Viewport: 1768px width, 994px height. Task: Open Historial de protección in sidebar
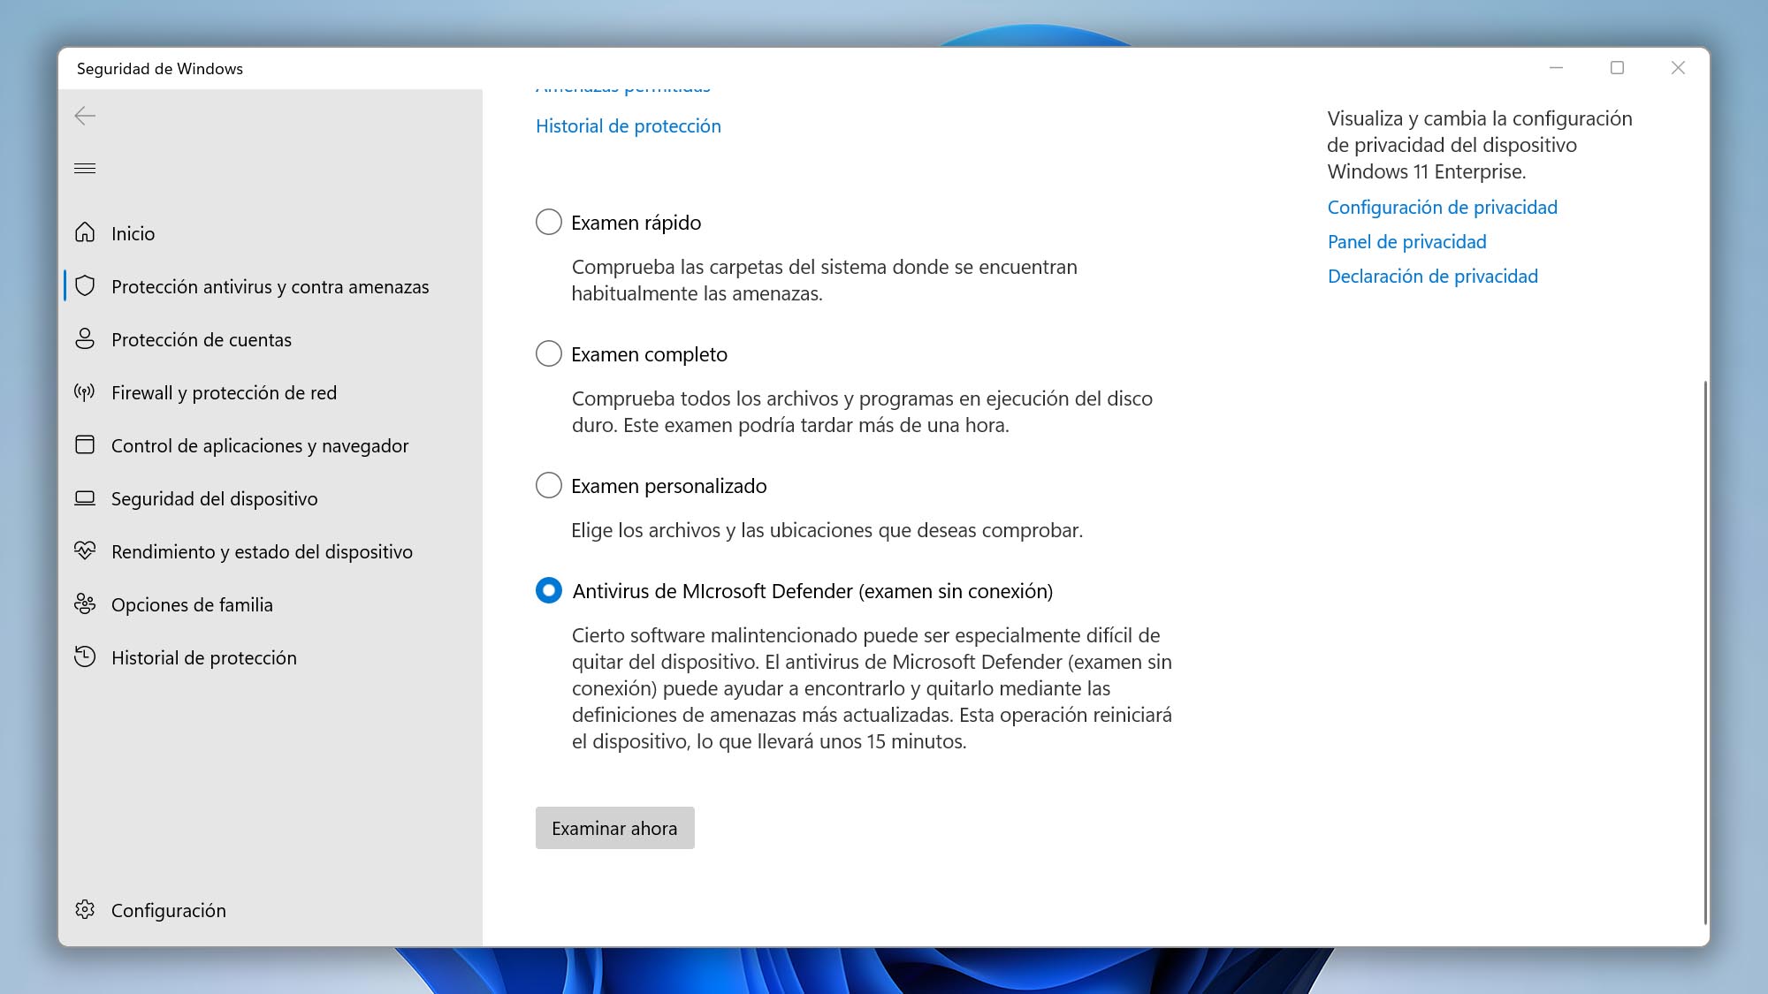(271, 657)
